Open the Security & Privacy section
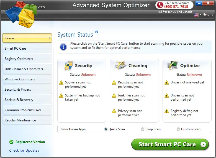This screenshot has width=216, height=158. [27, 90]
